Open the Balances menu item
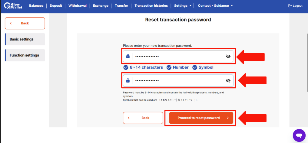This screenshot has width=308, height=143. coord(36,6)
